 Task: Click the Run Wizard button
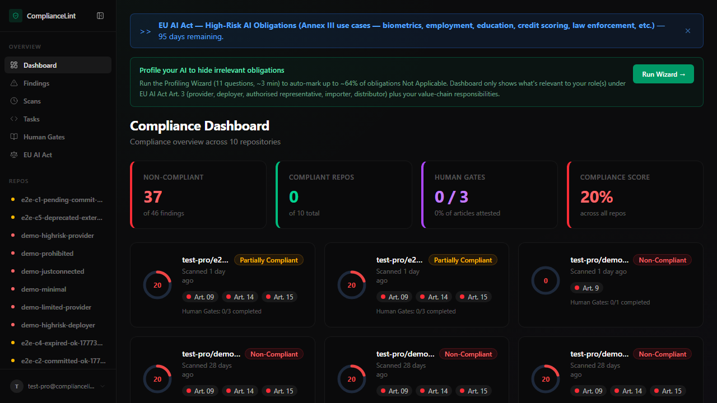[x=663, y=74]
